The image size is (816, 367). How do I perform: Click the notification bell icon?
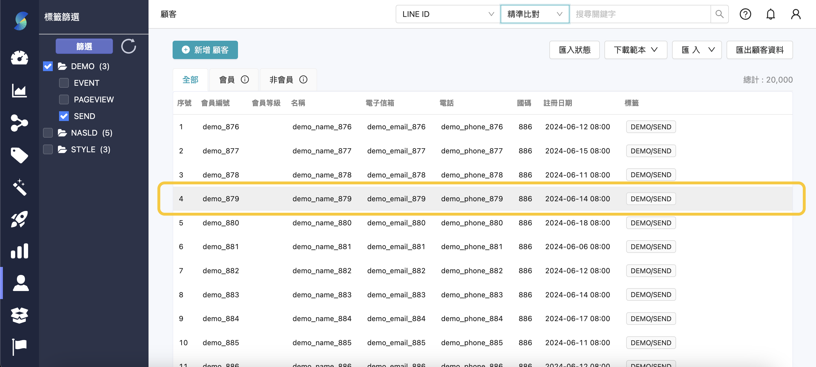[770, 14]
